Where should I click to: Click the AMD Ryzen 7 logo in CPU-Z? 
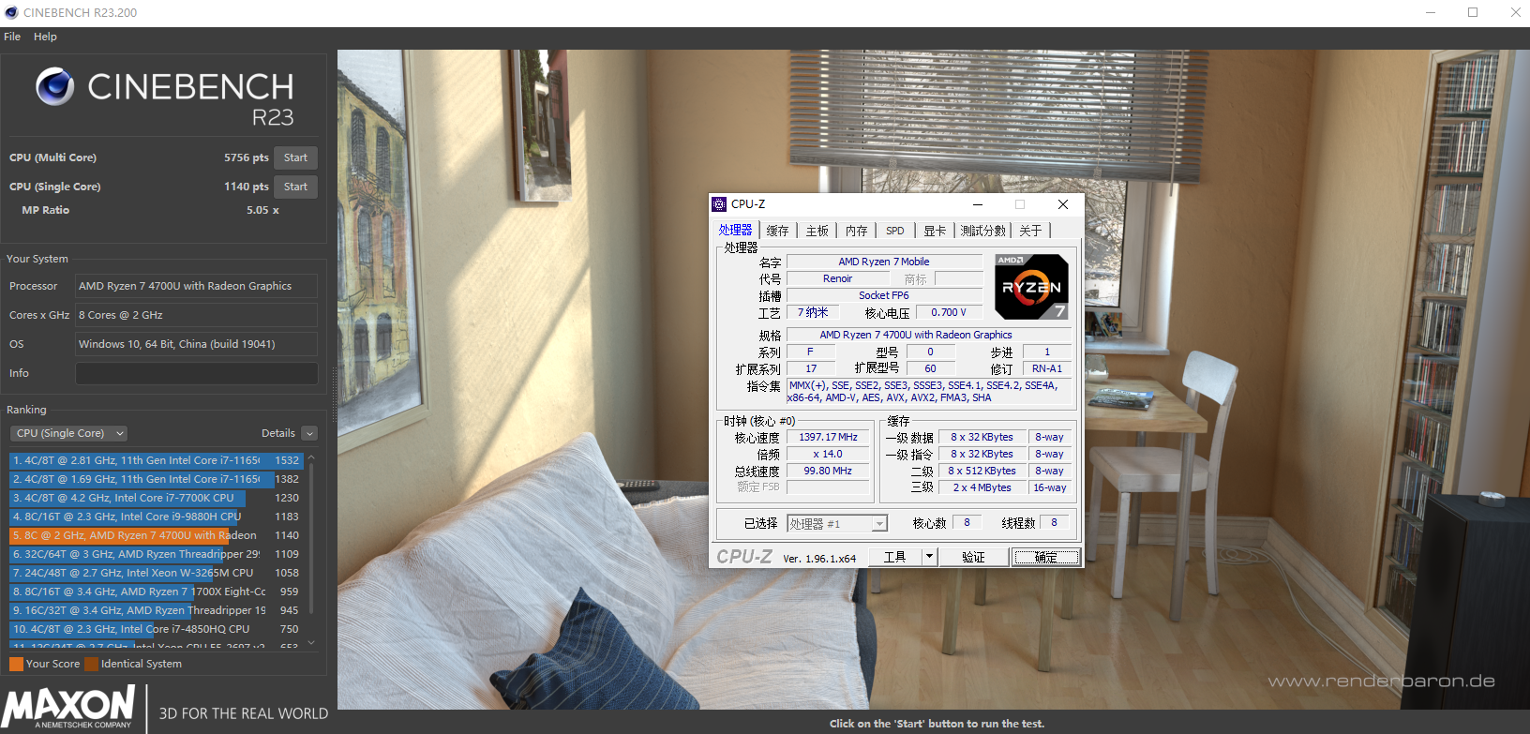click(x=1031, y=287)
